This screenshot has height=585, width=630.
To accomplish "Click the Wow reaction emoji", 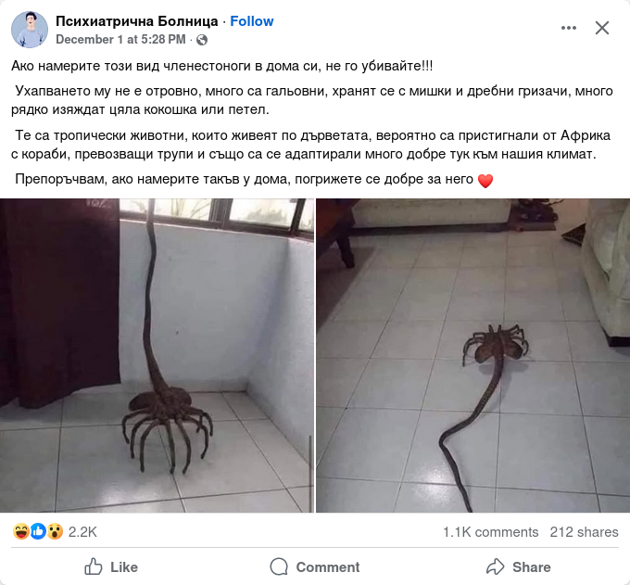I will (x=55, y=531).
